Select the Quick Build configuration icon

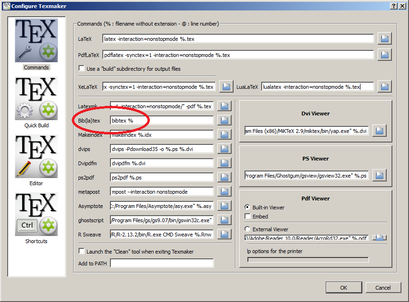click(x=36, y=98)
